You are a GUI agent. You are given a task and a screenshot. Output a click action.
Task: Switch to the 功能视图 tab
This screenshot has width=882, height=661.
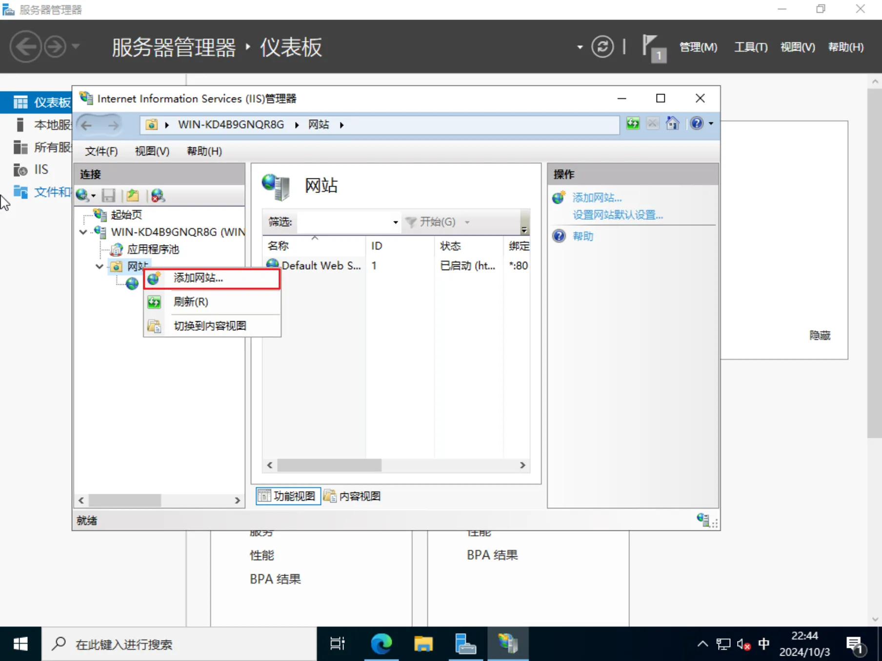(288, 496)
